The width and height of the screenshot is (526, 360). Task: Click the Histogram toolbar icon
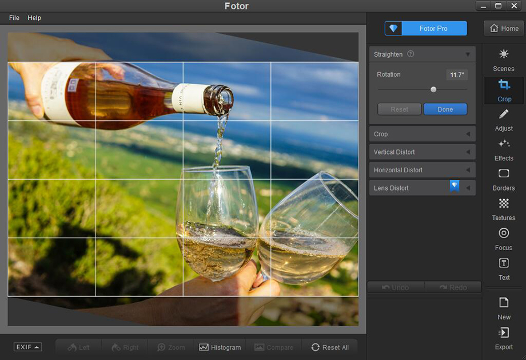click(x=220, y=347)
